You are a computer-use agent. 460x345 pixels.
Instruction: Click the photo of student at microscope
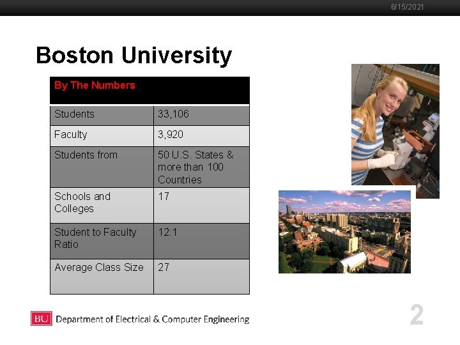coord(395,126)
